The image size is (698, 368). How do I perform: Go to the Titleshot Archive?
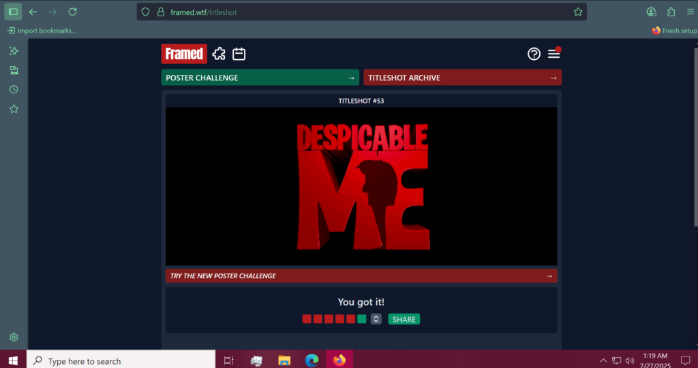coord(462,78)
